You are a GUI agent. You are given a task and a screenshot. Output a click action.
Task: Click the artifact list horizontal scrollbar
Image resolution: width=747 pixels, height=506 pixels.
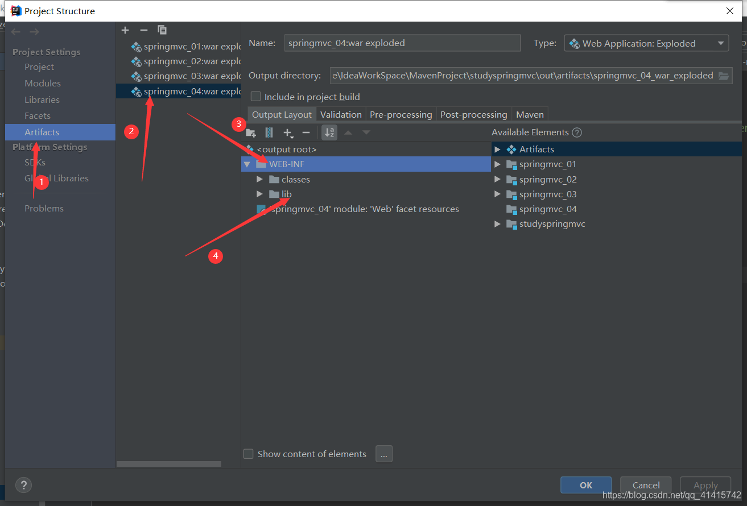168,464
